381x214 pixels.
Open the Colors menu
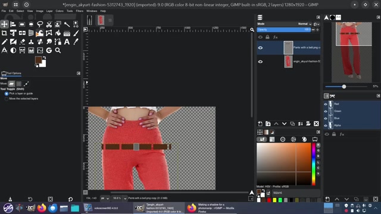coord(60,11)
